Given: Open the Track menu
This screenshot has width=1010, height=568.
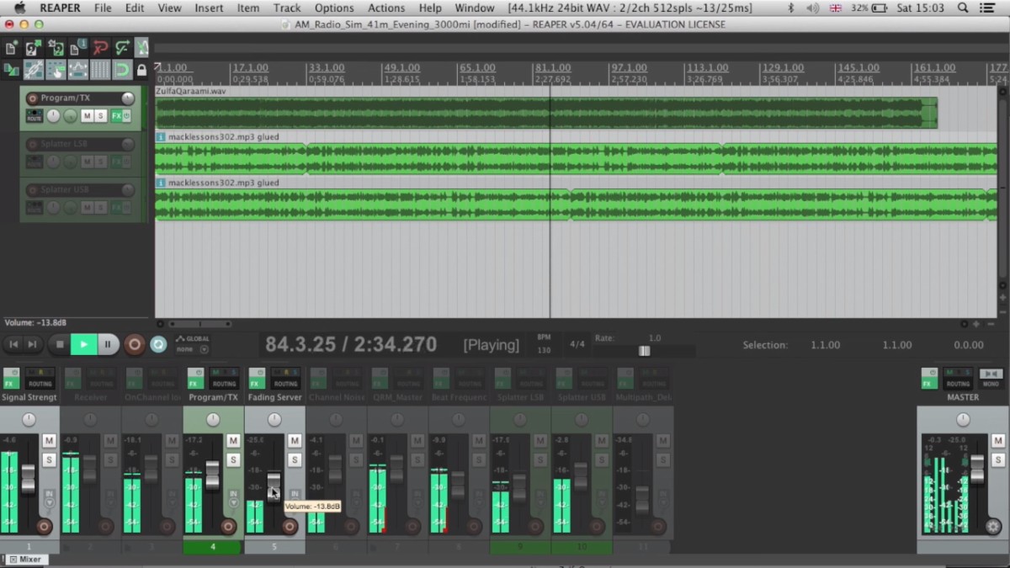Looking at the screenshot, I should (x=287, y=8).
